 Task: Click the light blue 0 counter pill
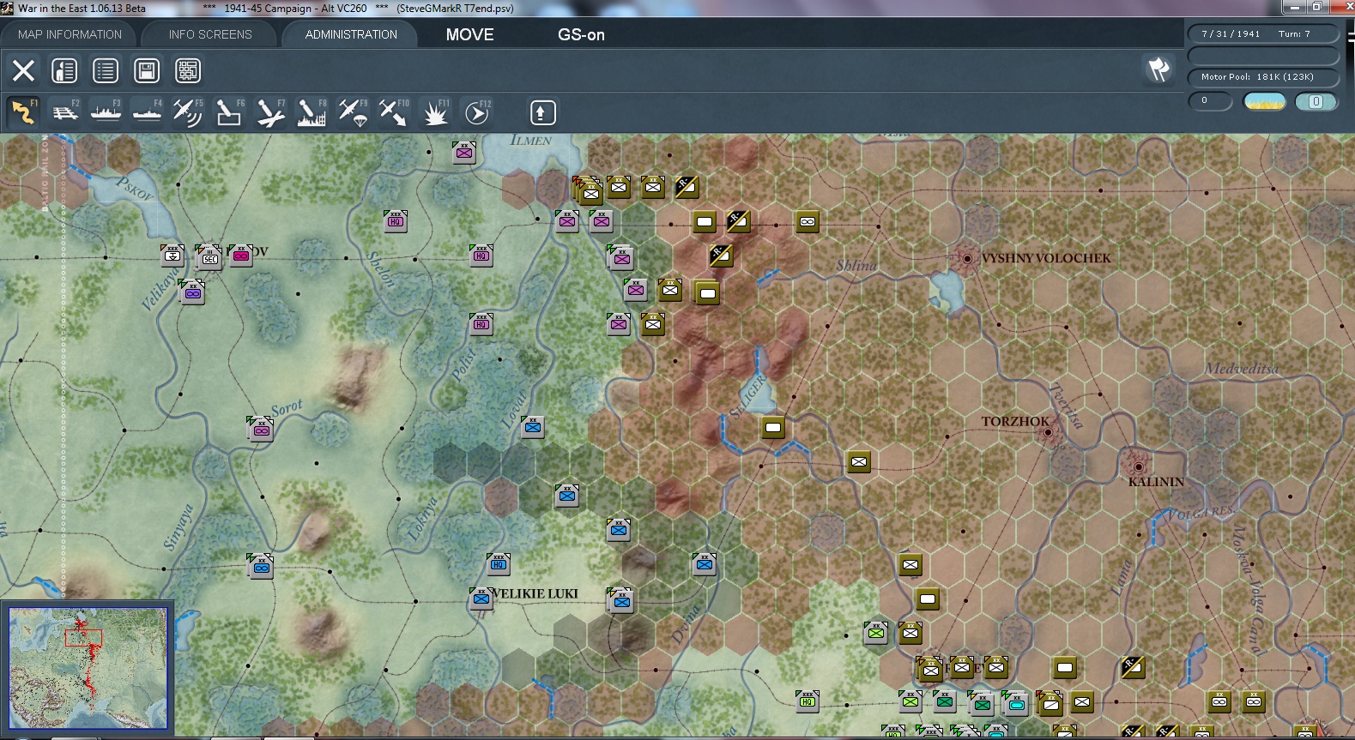[x=1316, y=101]
